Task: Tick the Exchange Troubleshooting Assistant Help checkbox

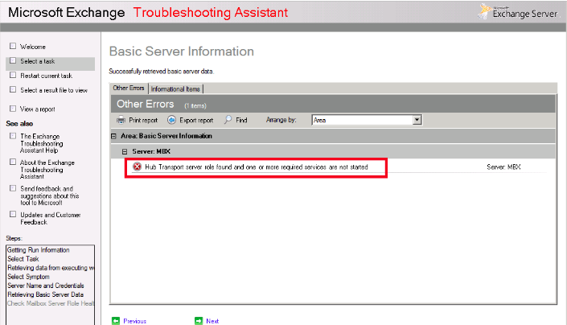Action: pyautogui.click(x=13, y=136)
